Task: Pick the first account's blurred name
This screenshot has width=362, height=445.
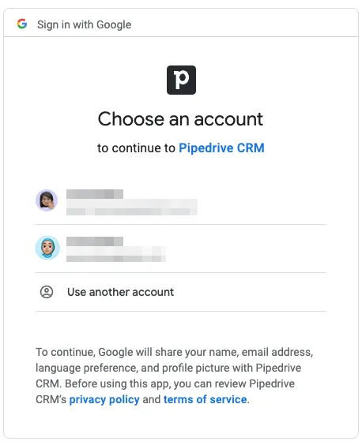Action: point(95,194)
